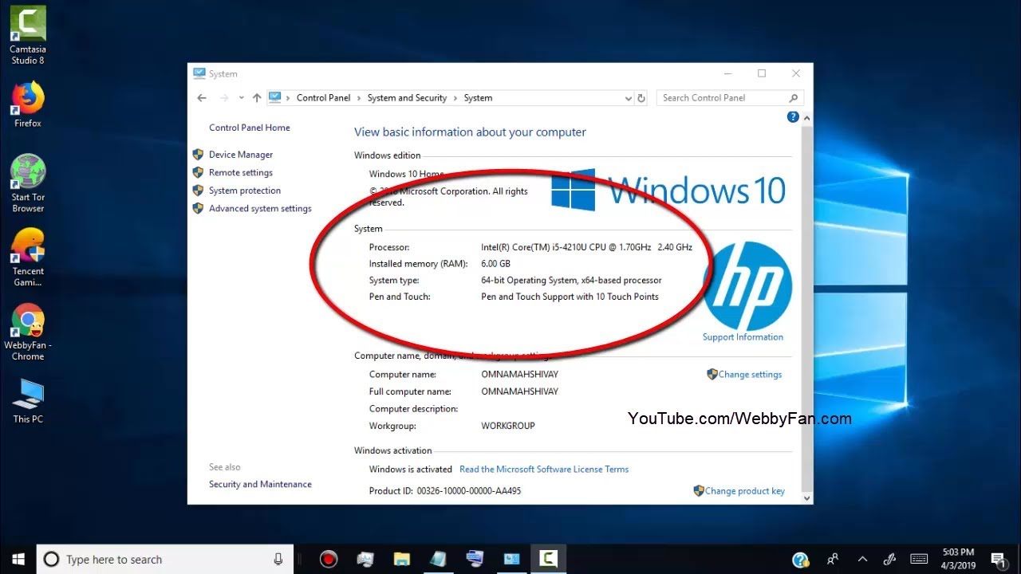Go back using the back arrow
This screenshot has height=574, width=1021.
[202, 98]
